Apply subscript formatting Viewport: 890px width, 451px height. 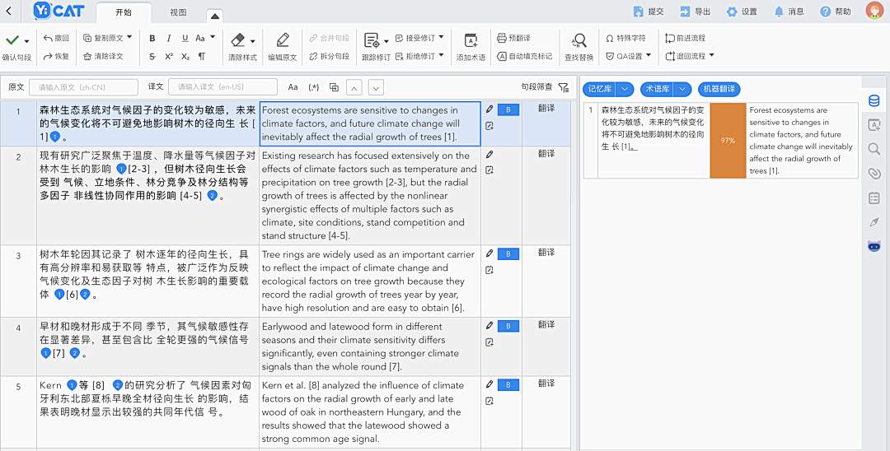[x=185, y=56]
